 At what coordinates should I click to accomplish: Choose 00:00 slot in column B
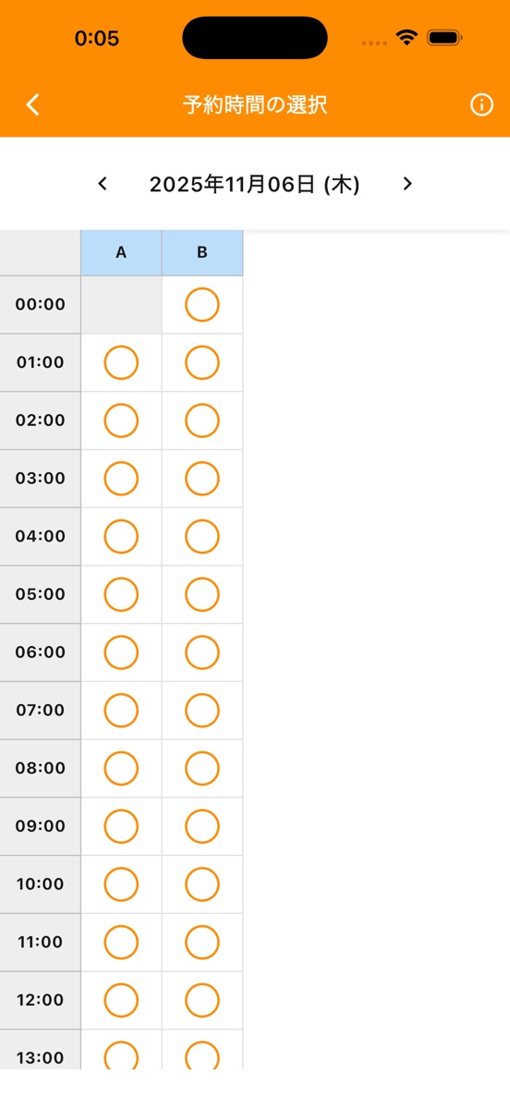202,305
